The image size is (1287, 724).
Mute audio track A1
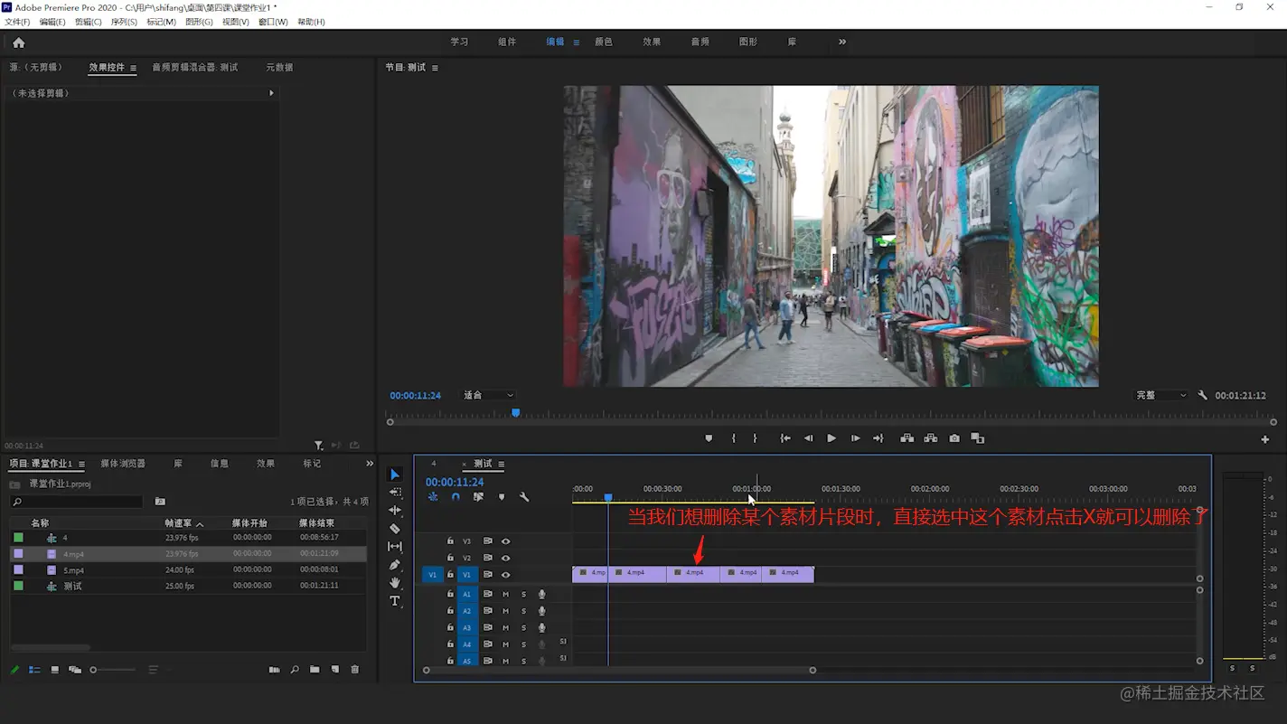pos(505,594)
